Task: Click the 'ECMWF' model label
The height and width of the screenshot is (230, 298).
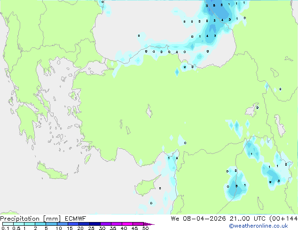Action: [76, 219]
